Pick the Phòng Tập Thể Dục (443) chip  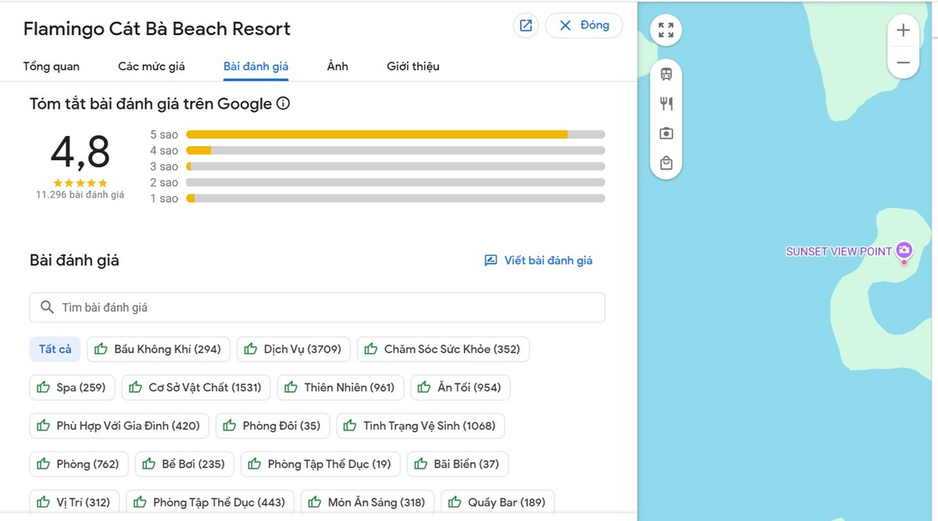(x=210, y=502)
